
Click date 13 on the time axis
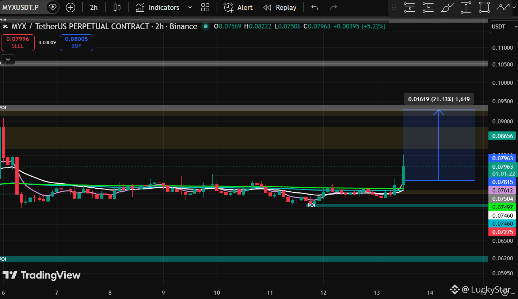(x=377, y=292)
